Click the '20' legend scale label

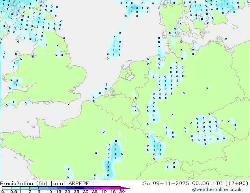pyautogui.click(x=67, y=191)
